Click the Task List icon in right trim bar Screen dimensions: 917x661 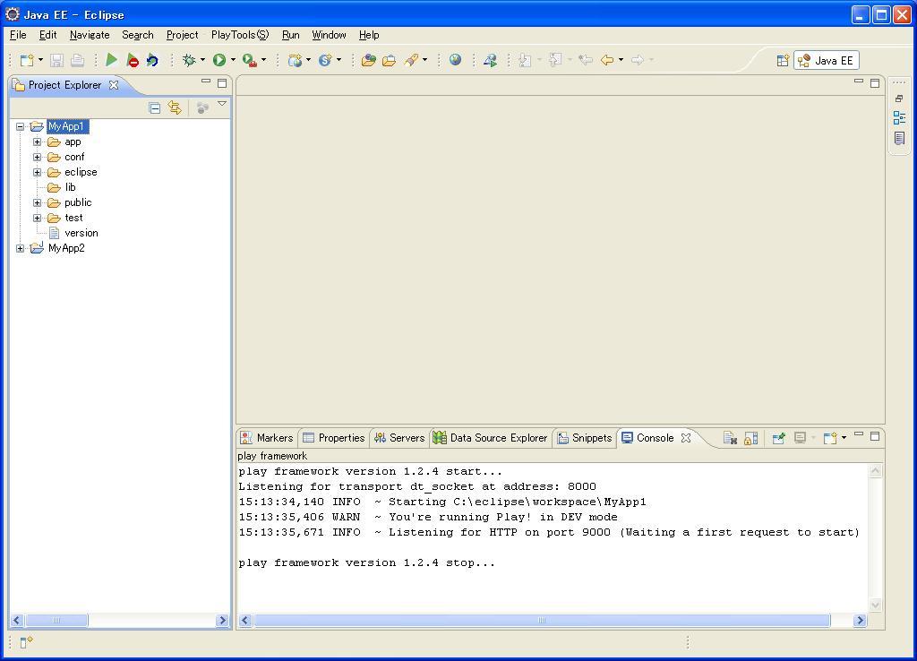click(x=899, y=138)
